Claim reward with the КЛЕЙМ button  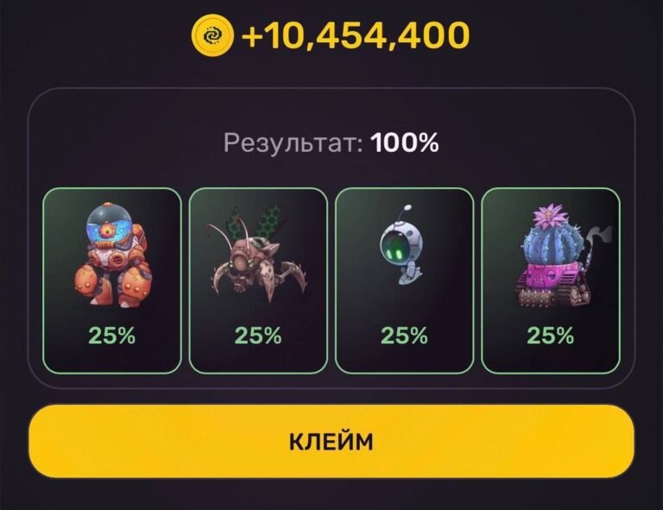coord(331,442)
